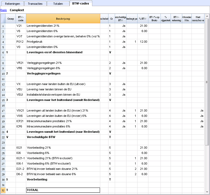The image size is (210, 195).
Task: Select the PG12 code cell
Action: pyautogui.click(x=21, y=42)
